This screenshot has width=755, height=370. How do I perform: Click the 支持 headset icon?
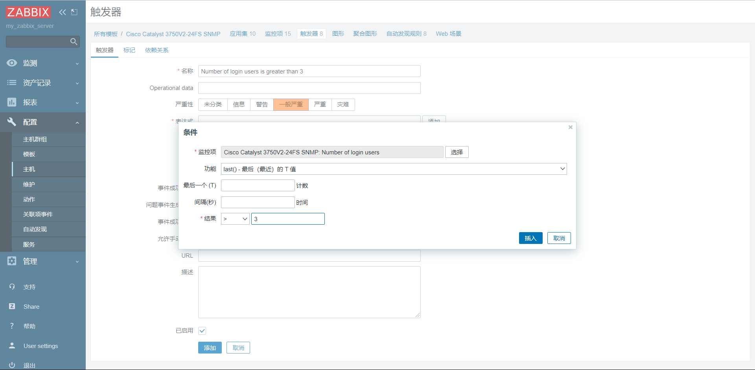[x=12, y=287]
